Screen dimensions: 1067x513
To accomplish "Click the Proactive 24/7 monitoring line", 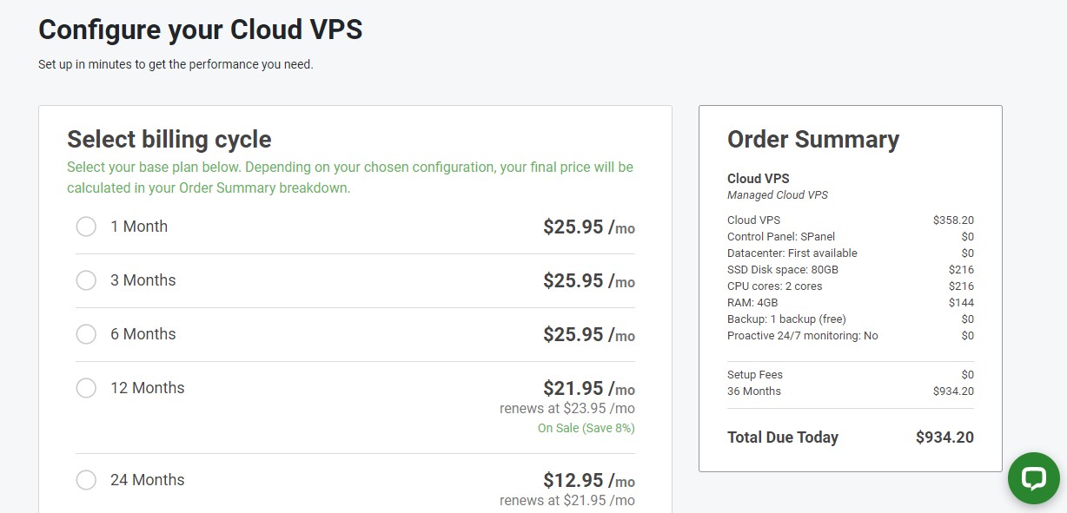I will 802,335.
